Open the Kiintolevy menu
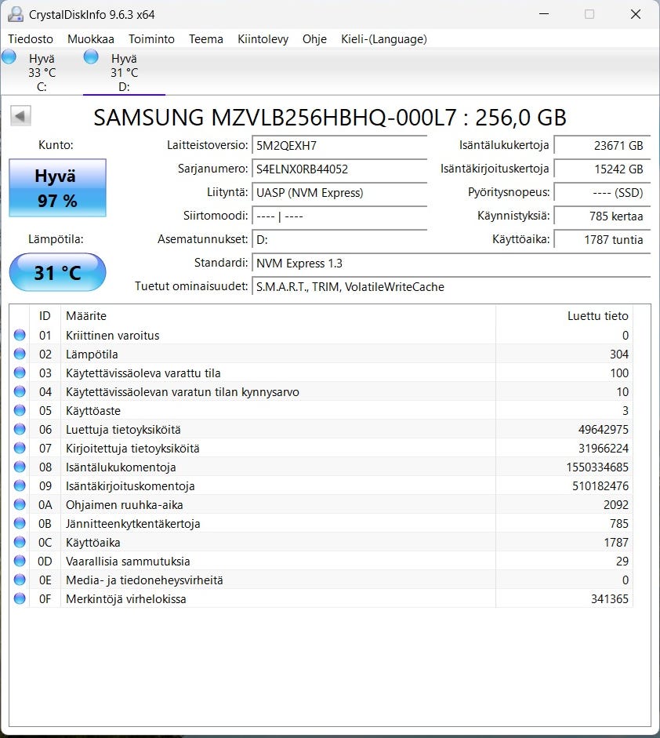This screenshot has width=660, height=738. 263,38
